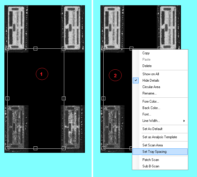Click the top-left chip image in left panel
The width and height of the screenshot is (197, 177).
(16, 28)
